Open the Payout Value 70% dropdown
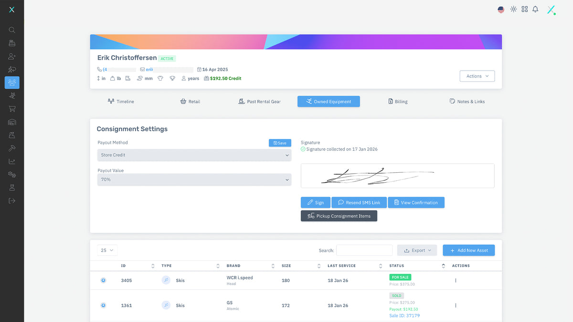The height and width of the screenshot is (322, 573). [194, 180]
